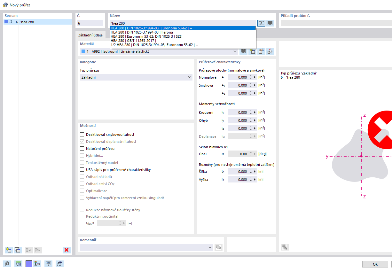Click the comment library icon beside Komentář
Screen dimensions: 392x271
pyautogui.click(x=219, y=247)
